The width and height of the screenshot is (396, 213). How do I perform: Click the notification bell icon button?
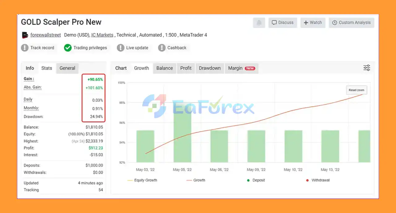tap(259, 23)
